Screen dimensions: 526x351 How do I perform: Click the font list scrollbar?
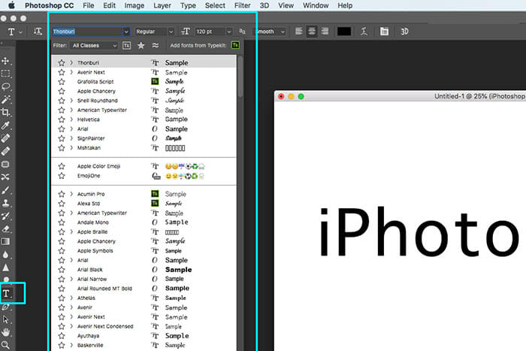pyautogui.click(x=240, y=77)
